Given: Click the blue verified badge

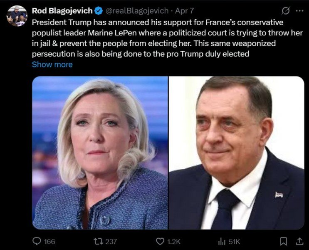Looking at the screenshot, I should pos(99,11).
